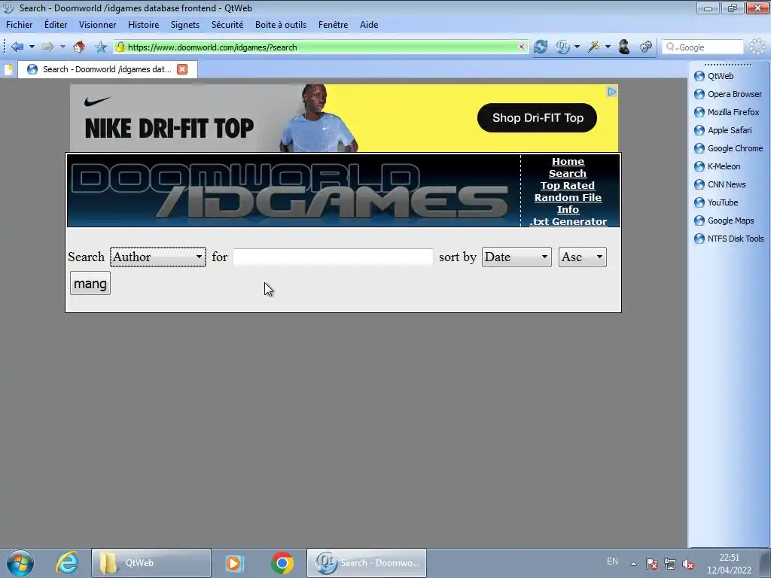Open the QtWeb folder taskbar item
The image size is (771, 578).
coord(151,563)
